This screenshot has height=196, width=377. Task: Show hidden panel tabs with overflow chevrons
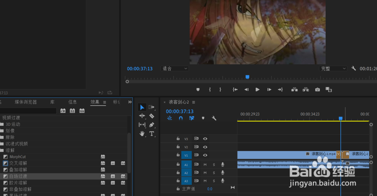point(130,102)
